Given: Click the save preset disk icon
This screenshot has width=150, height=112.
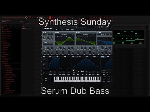Looking at the screenshot, I should 77,27.
